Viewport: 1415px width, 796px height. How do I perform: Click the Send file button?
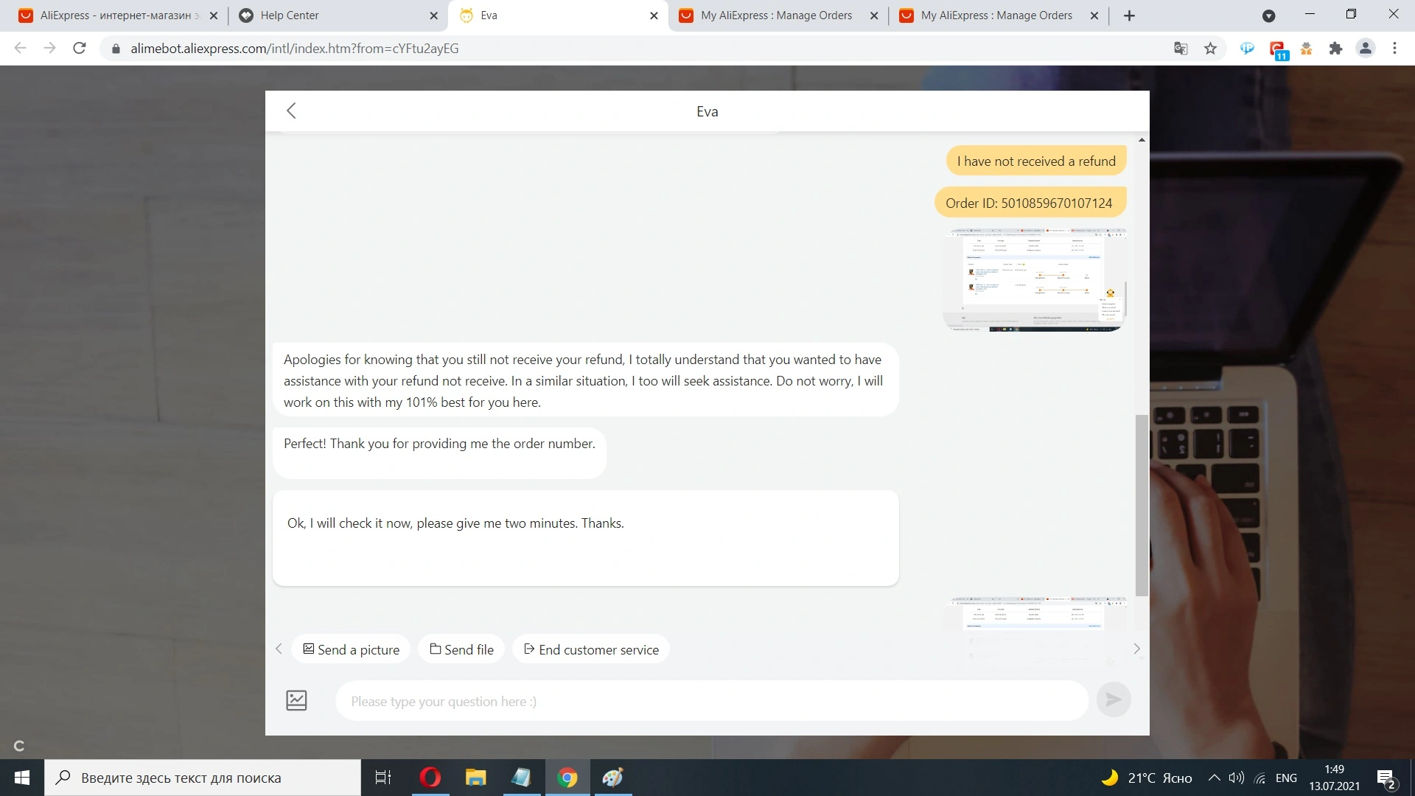pyautogui.click(x=461, y=649)
